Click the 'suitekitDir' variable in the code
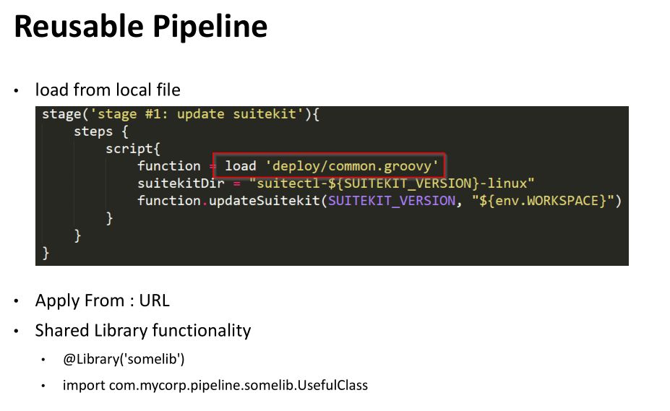 (181, 183)
